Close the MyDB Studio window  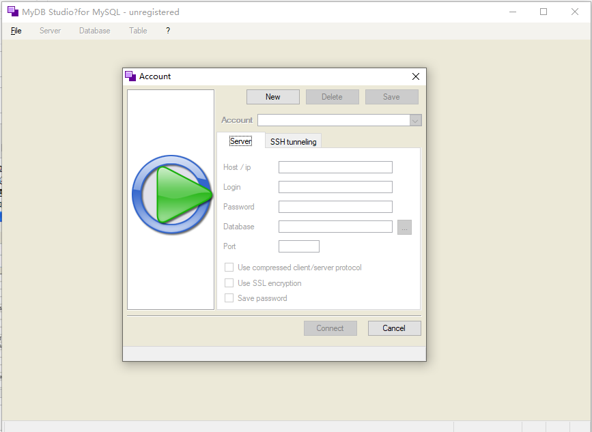[575, 12]
